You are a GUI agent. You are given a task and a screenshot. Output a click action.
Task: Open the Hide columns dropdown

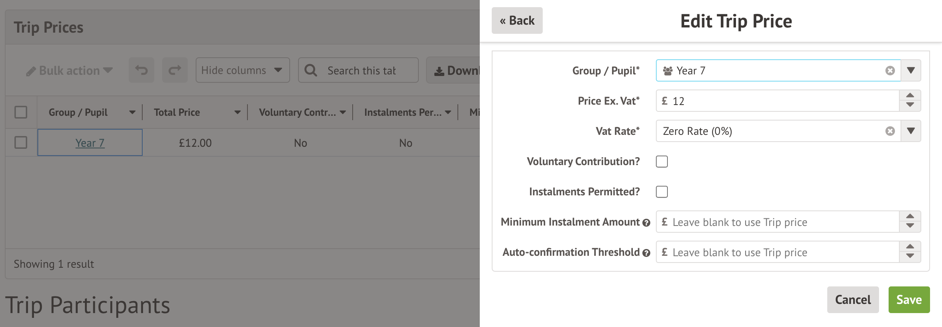pyautogui.click(x=242, y=70)
